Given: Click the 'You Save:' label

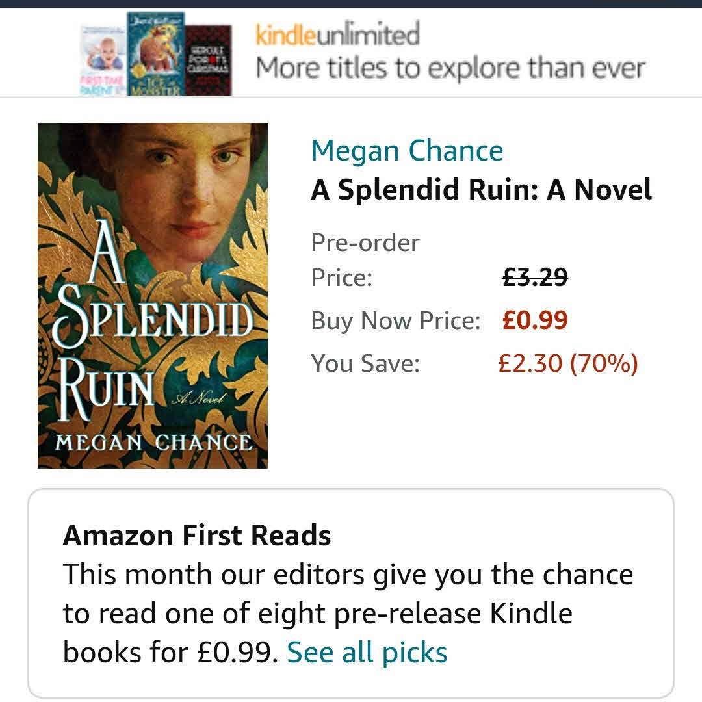Looking at the screenshot, I should point(365,363).
